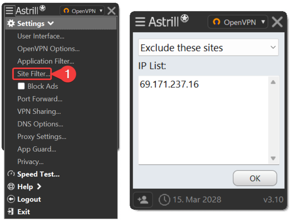The height and width of the screenshot is (222, 290).
Task: Launch Speed Test from menu
Action: click(39, 174)
